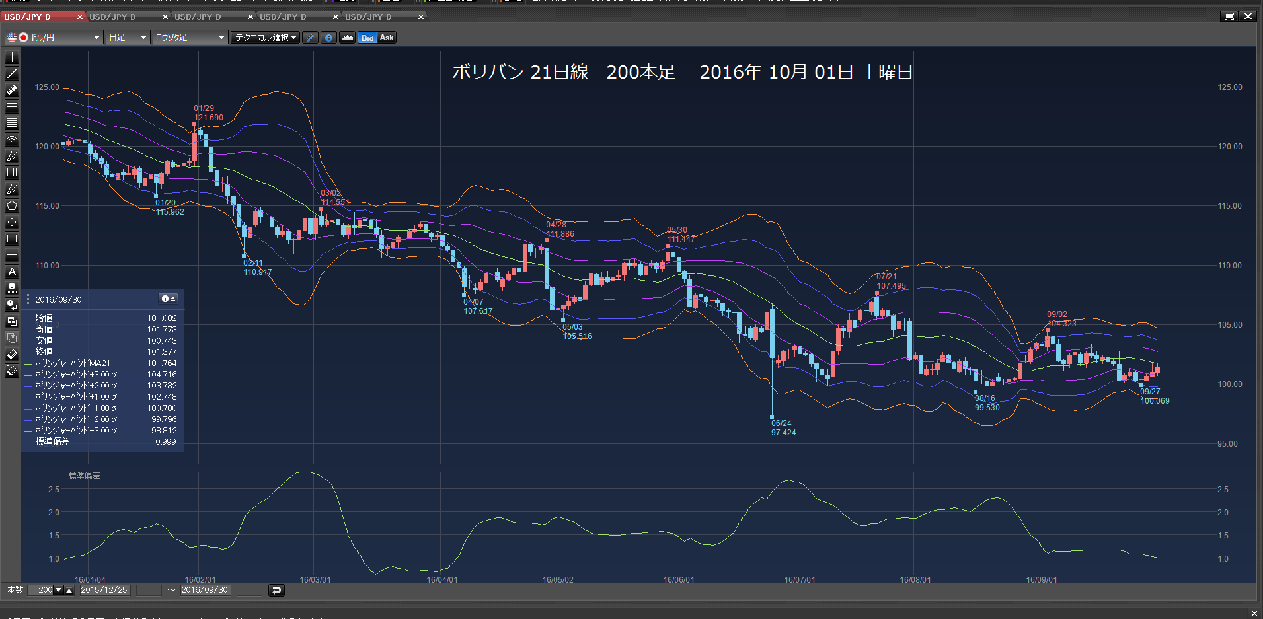Open the テクニカル選択 indicator dropdown

click(265, 38)
